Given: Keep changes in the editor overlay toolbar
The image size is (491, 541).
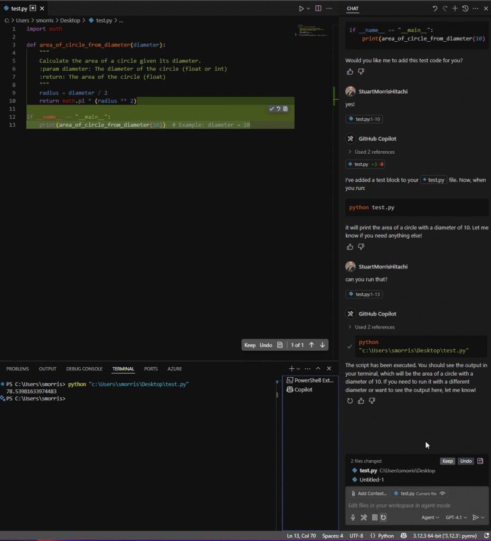Looking at the screenshot, I should pos(250,345).
